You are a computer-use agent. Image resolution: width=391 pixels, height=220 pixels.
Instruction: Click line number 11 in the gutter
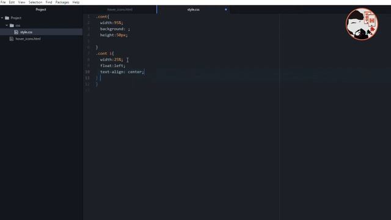coord(87,78)
